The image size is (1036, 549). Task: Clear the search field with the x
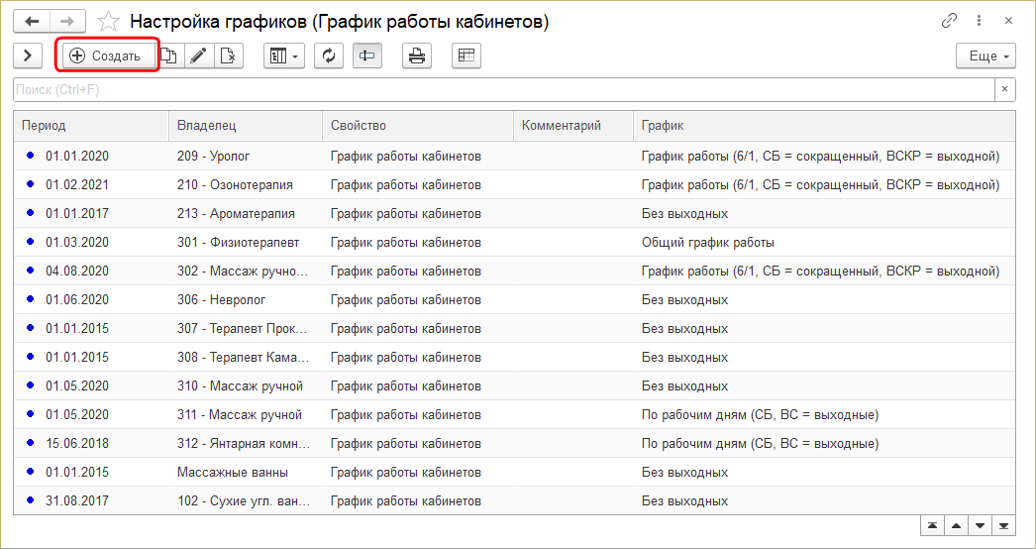click(1004, 90)
